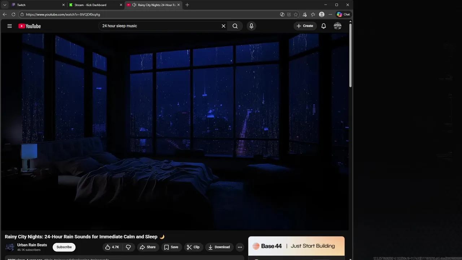Open browser Favorites list
462x260 pixels.
pyautogui.click(x=313, y=14)
